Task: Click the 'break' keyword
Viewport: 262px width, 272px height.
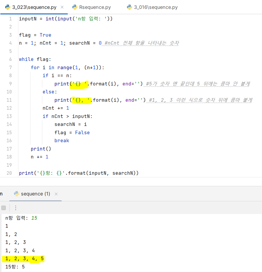Action: coord(62,141)
